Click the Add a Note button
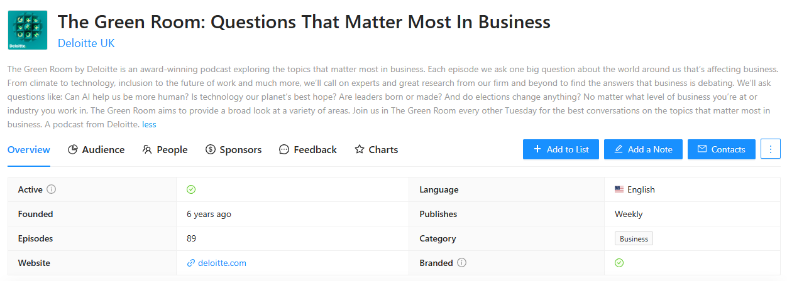The height and width of the screenshot is (281, 787). click(x=643, y=149)
